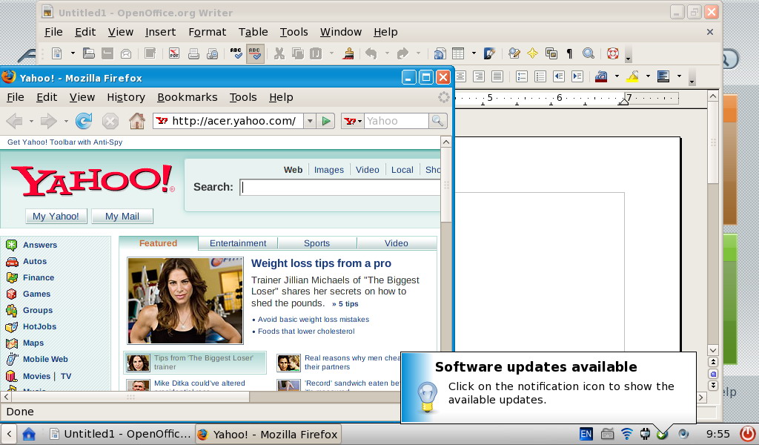Click the volume speaker tray icon

coord(683,433)
